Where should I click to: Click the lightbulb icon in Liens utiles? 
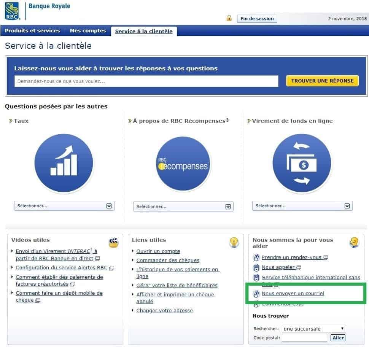[234, 242]
